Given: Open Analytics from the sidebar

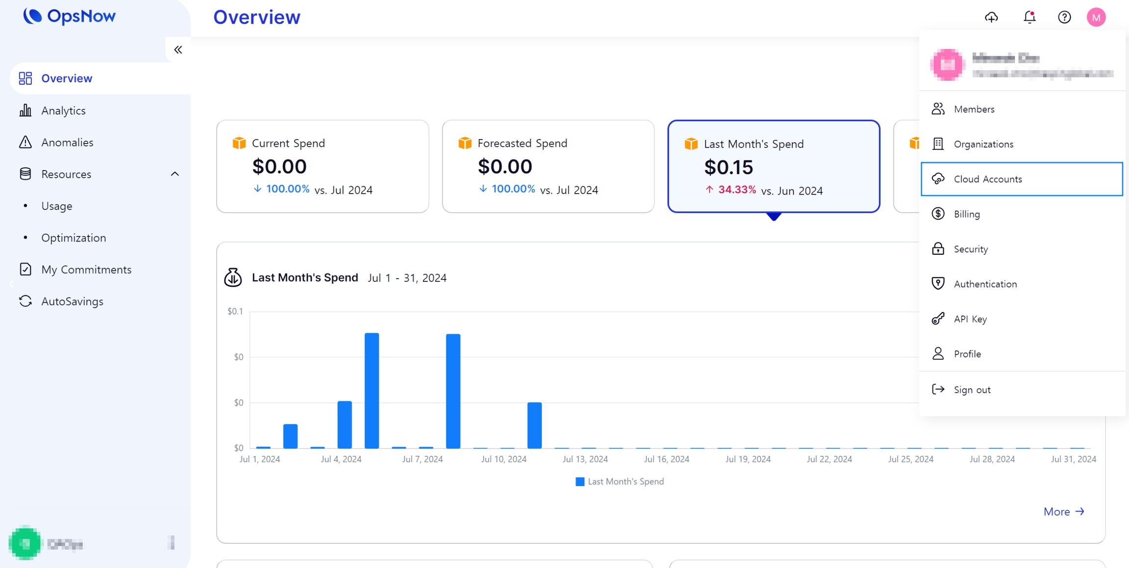Looking at the screenshot, I should point(63,110).
